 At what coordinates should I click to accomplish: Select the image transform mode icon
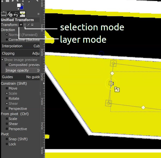pyautogui.click(x=32, y=25)
